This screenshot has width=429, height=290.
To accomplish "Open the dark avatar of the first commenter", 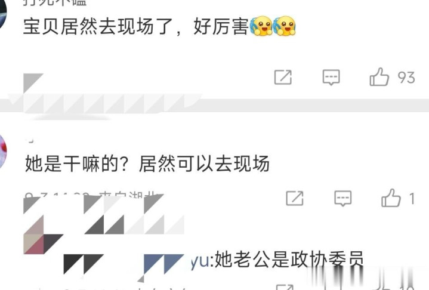I will coord(3,14).
